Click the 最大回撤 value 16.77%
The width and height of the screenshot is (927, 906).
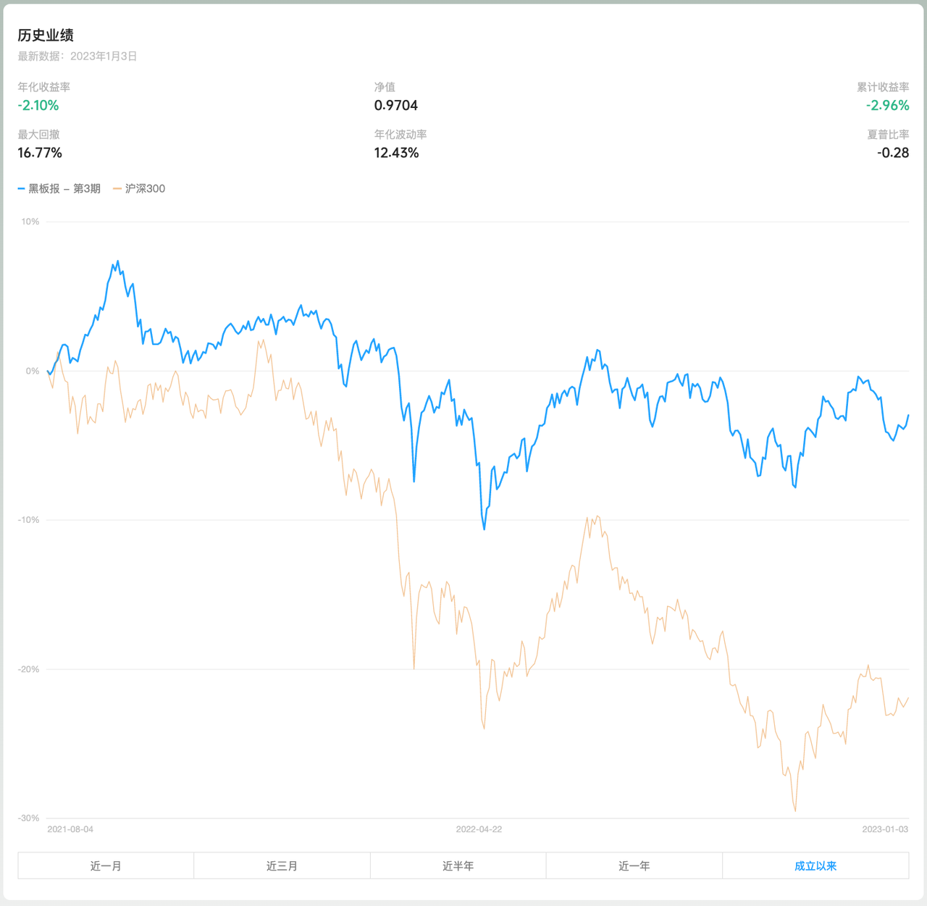click(x=40, y=153)
